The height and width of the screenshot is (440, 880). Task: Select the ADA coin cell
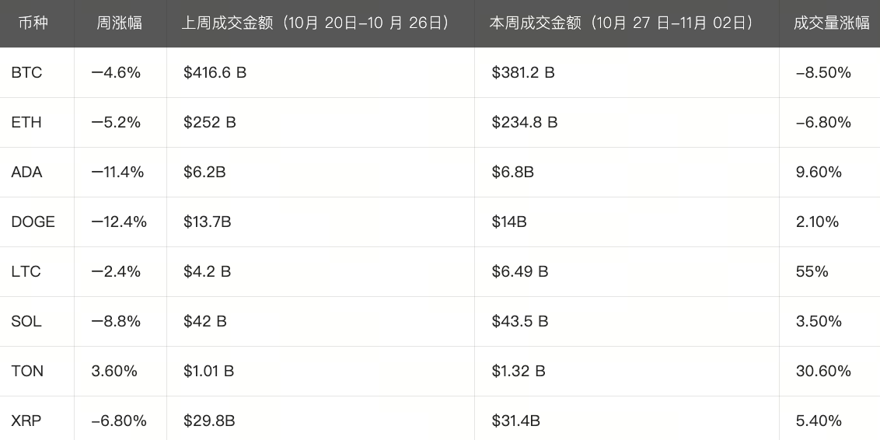(27, 173)
